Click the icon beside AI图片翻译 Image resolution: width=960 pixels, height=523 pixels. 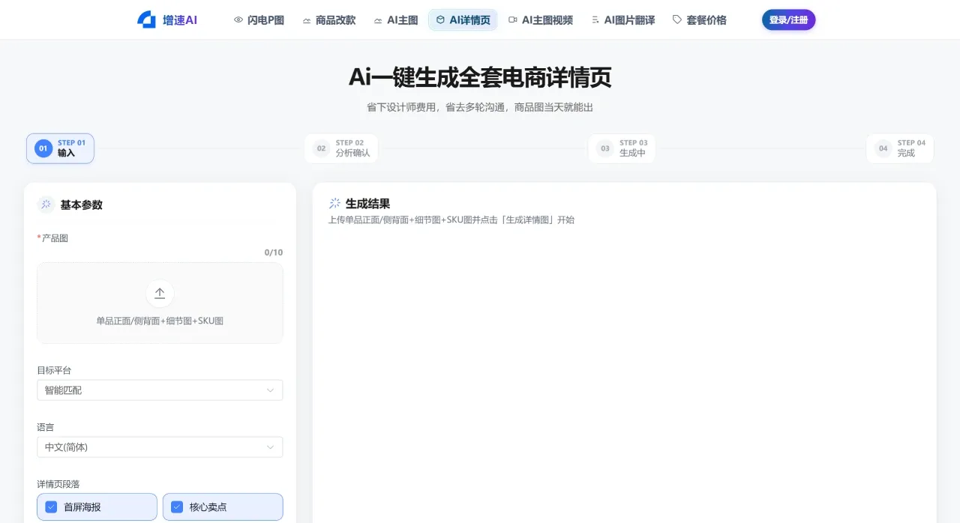595,20
